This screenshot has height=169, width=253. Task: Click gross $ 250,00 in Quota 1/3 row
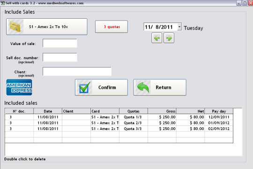(162, 117)
